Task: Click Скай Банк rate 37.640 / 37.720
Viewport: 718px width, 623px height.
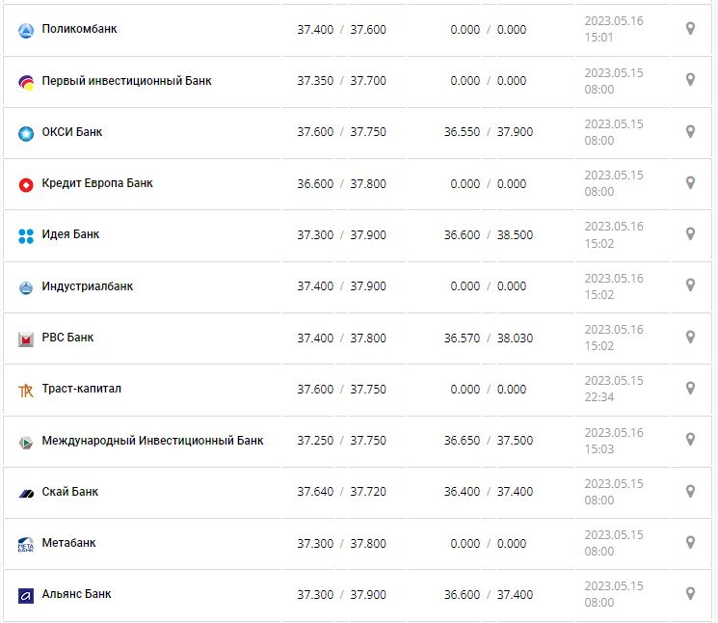Action: click(x=341, y=492)
